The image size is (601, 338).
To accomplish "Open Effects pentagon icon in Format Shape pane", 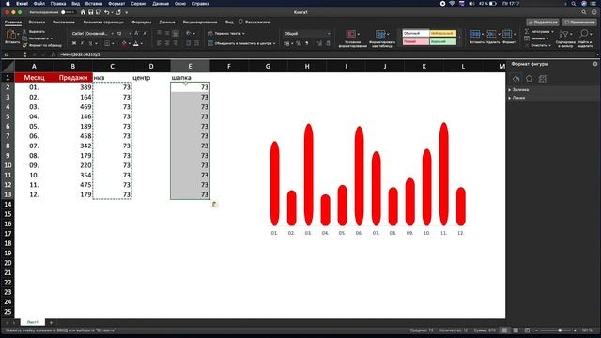I will coord(529,79).
